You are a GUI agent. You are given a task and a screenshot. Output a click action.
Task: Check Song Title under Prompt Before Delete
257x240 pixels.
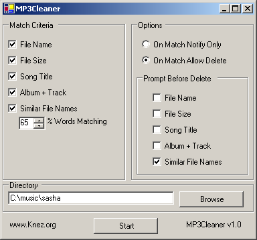tap(157, 129)
